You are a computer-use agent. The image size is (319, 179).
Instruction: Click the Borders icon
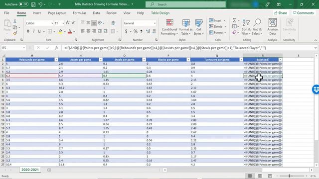50,31
